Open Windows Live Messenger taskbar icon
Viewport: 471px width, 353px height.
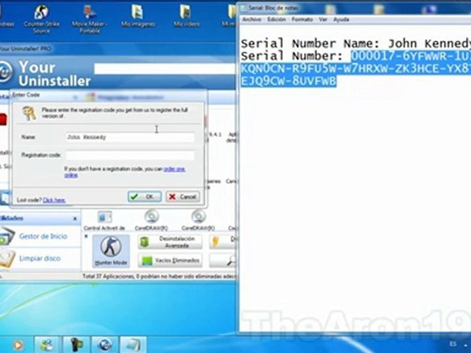(47, 345)
